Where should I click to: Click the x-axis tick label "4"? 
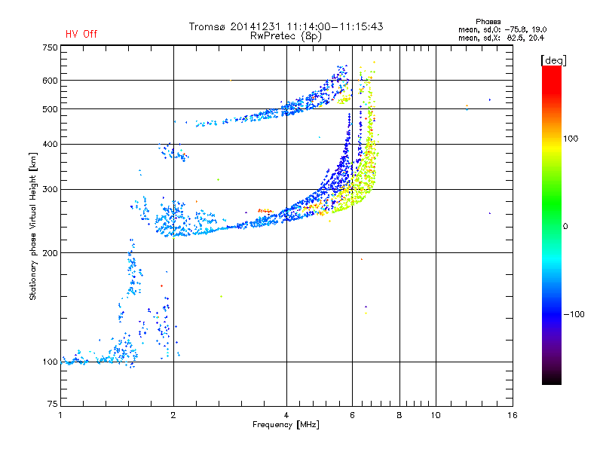point(286,415)
